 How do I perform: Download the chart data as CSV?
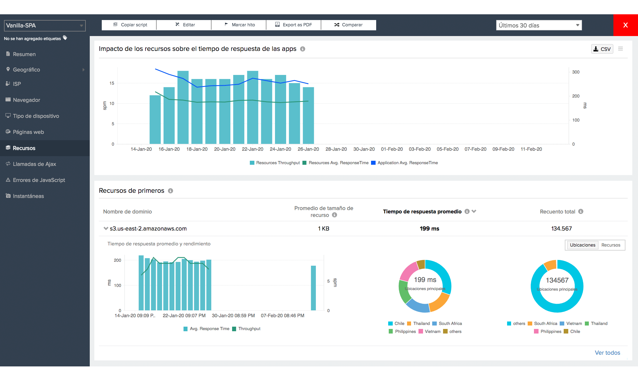(602, 49)
